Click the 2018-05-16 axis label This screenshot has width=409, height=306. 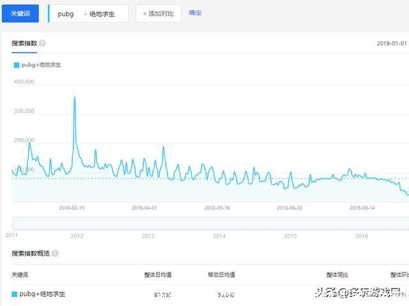coord(217,208)
